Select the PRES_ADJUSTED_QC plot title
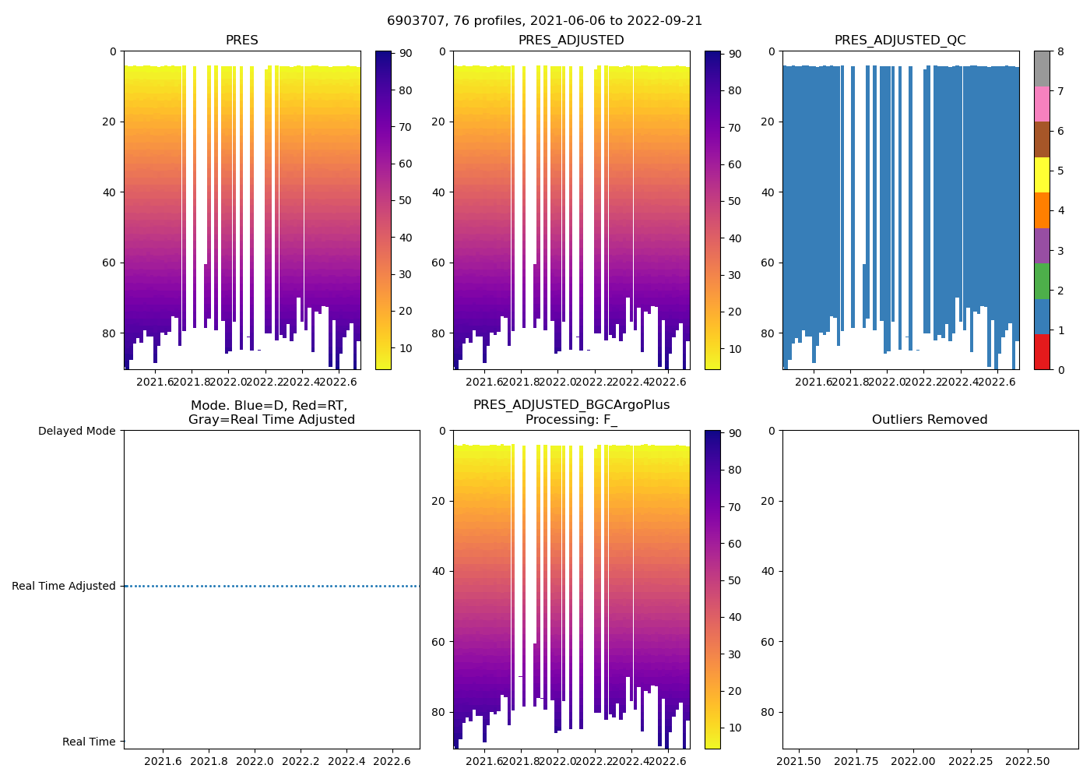The image size is (1090, 779). [x=900, y=41]
